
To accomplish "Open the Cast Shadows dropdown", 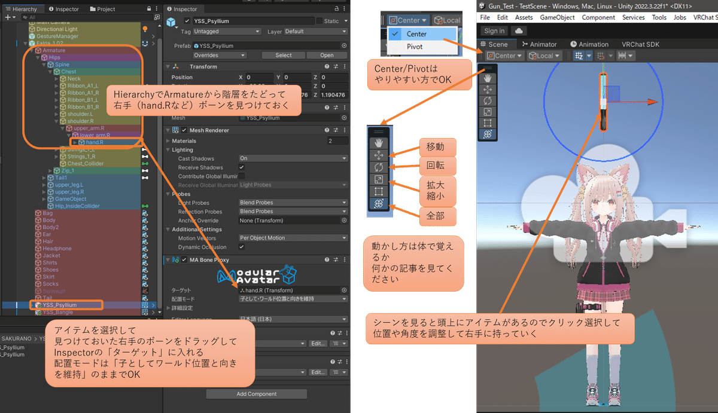I will (x=293, y=158).
